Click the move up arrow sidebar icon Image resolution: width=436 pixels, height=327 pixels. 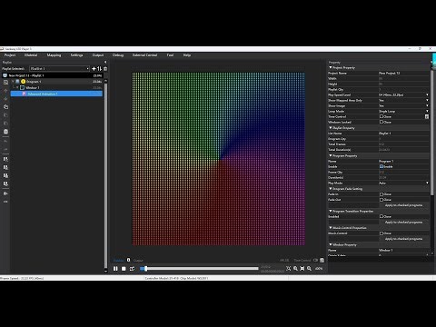click(5, 91)
